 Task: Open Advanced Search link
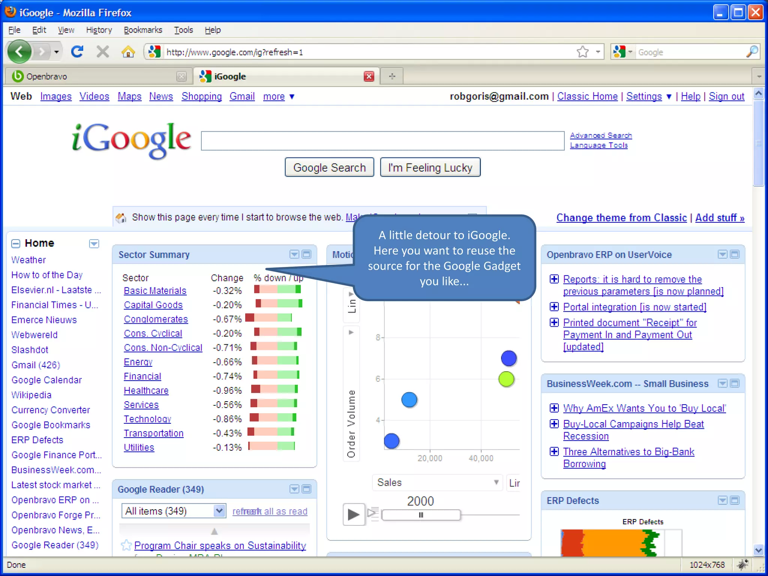point(601,135)
